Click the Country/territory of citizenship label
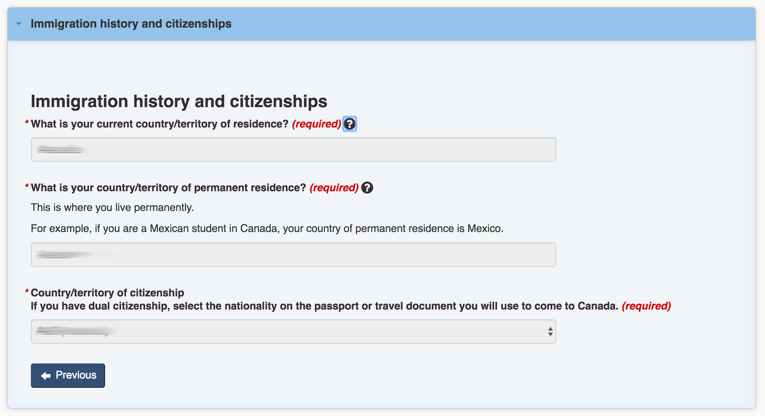The image size is (765, 416). pyautogui.click(x=107, y=292)
